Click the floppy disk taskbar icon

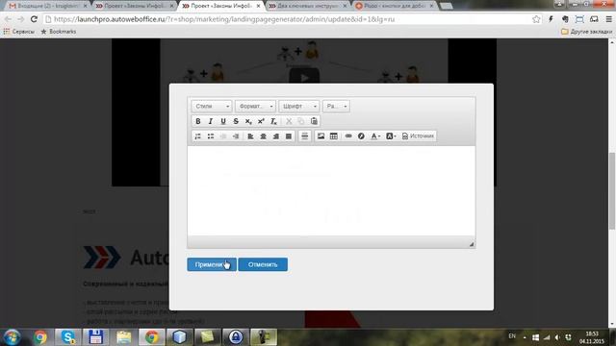tap(95, 337)
